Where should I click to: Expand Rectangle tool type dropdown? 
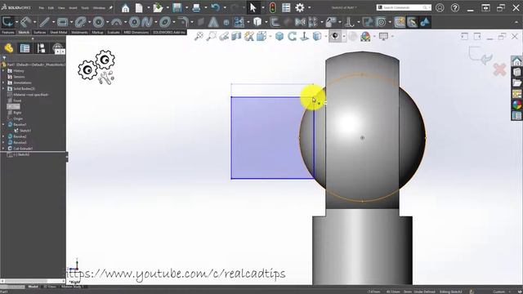point(71,22)
